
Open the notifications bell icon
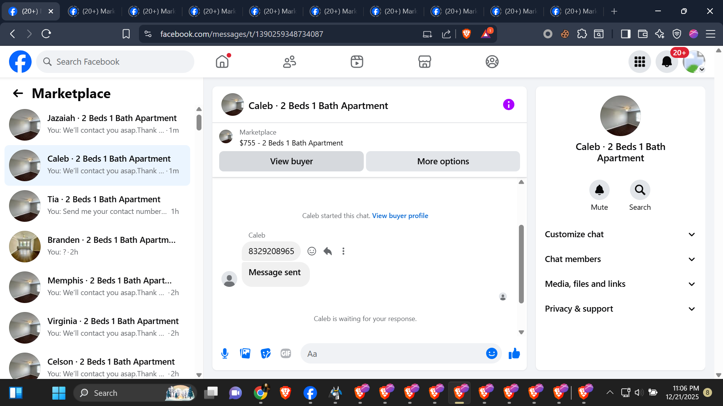[667, 62]
